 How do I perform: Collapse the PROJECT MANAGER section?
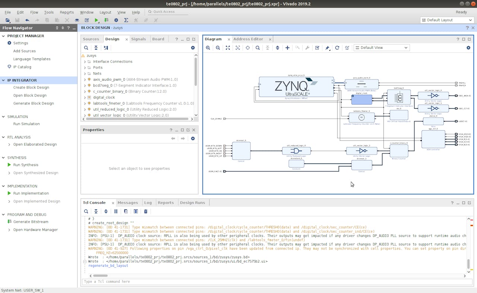[3, 36]
